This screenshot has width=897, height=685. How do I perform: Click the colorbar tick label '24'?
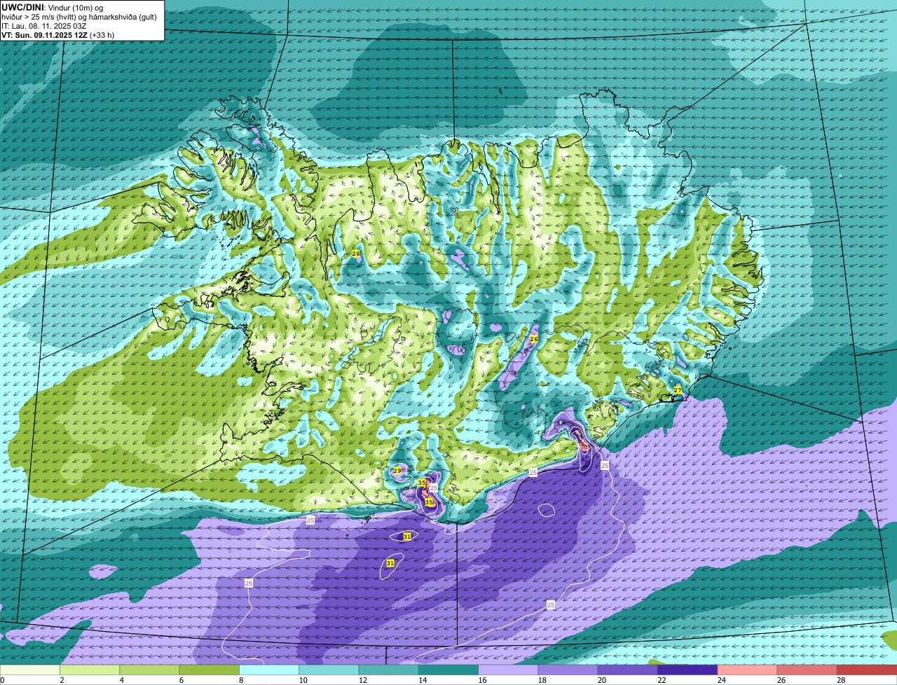[x=720, y=680]
